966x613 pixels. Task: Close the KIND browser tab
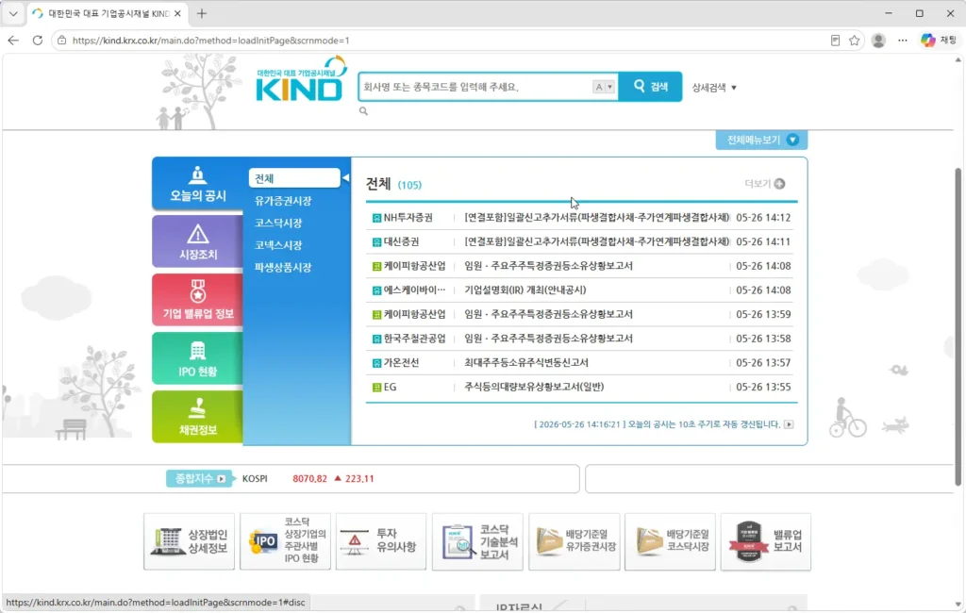[x=177, y=13]
